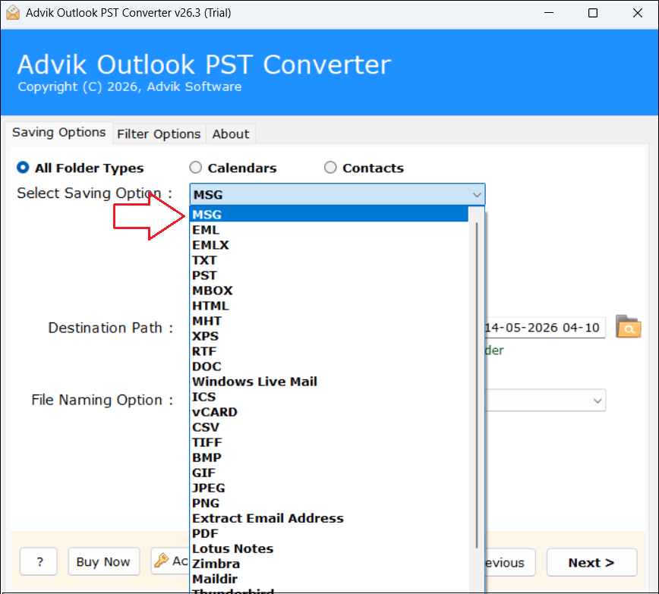Choose EML from the dropdown list
Screen dimensions: 659x594
[x=329, y=230]
